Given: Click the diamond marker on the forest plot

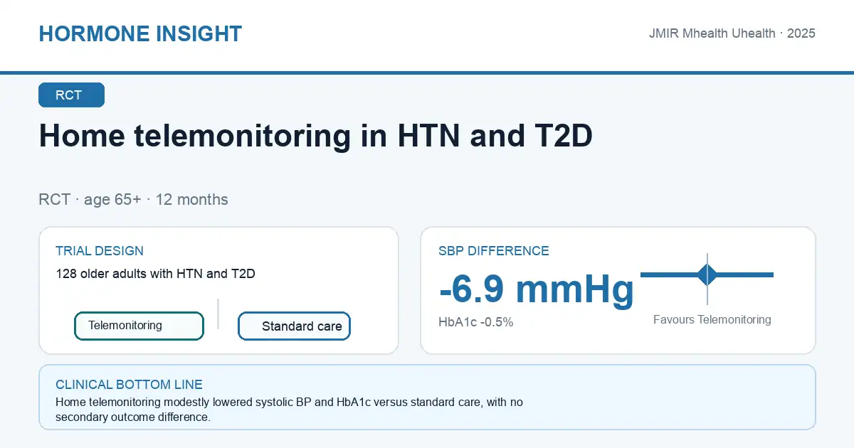Looking at the screenshot, I should click(x=707, y=274).
